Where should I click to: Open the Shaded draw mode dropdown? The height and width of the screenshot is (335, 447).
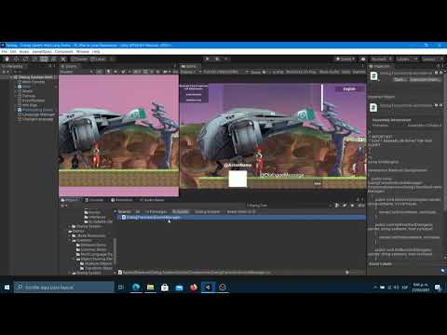click(x=75, y=72)
